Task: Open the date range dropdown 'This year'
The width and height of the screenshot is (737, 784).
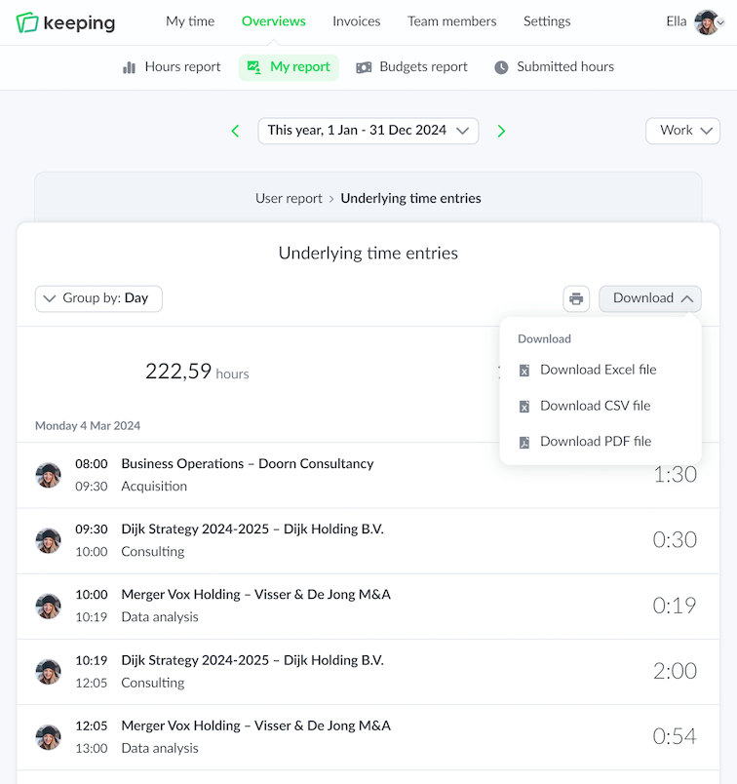Action: point(368,131)
